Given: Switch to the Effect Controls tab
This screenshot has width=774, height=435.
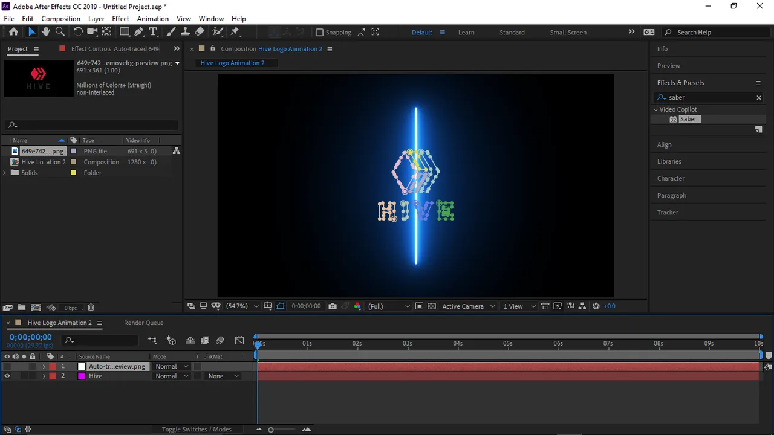Looking at the screenshot, I should pyautogui.click(x=115, y=49).
